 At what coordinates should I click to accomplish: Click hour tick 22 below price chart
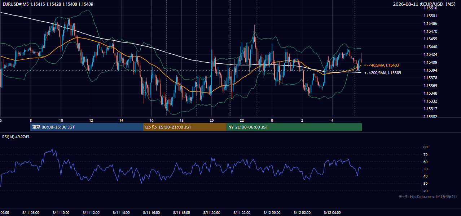tap(242, 120)
